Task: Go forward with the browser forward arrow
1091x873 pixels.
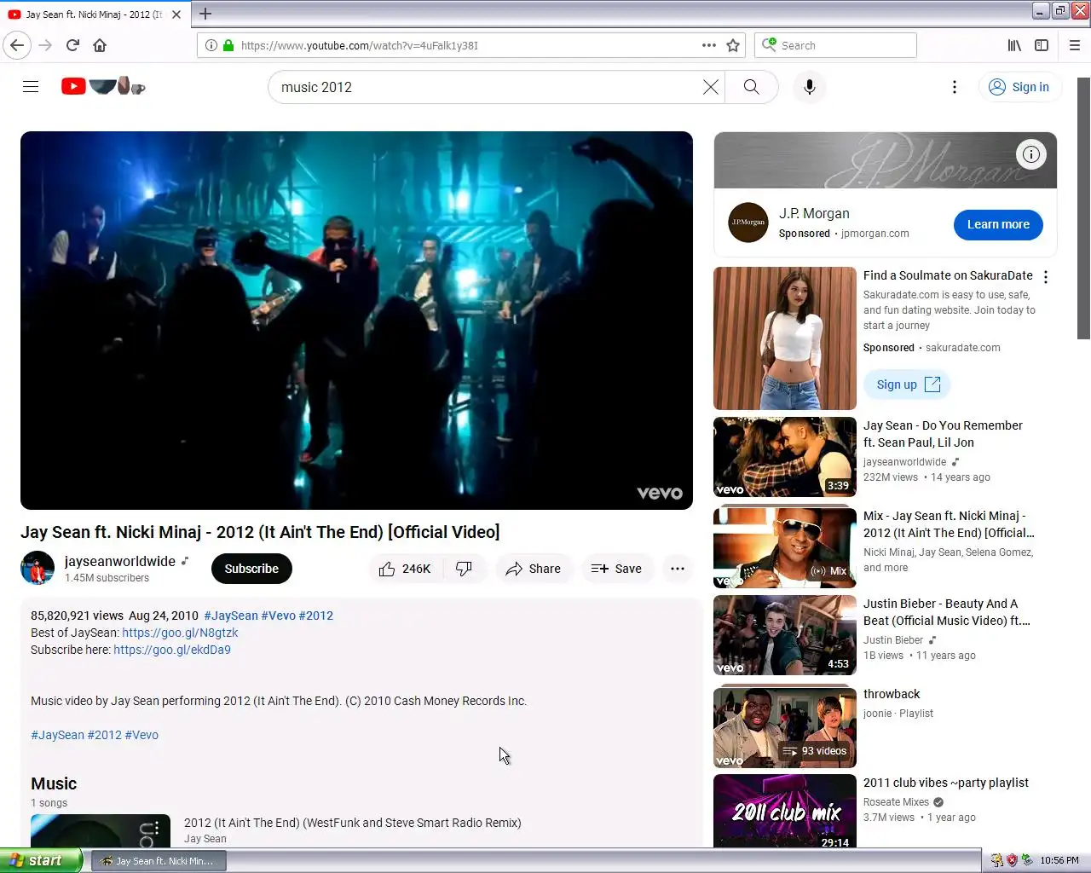Action: coord(46,45)
